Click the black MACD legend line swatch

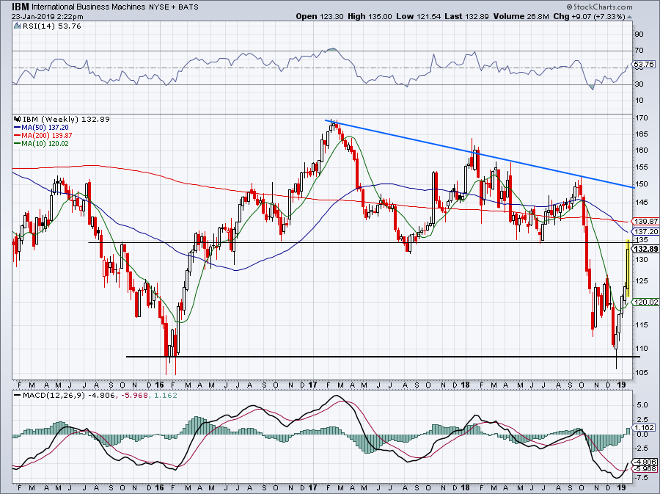pos(18,396)
